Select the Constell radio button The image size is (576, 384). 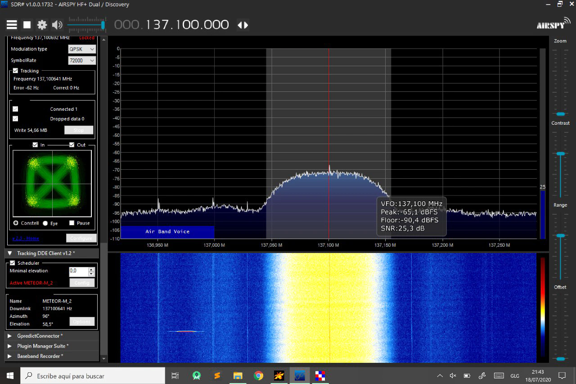(x=16, y=223)
